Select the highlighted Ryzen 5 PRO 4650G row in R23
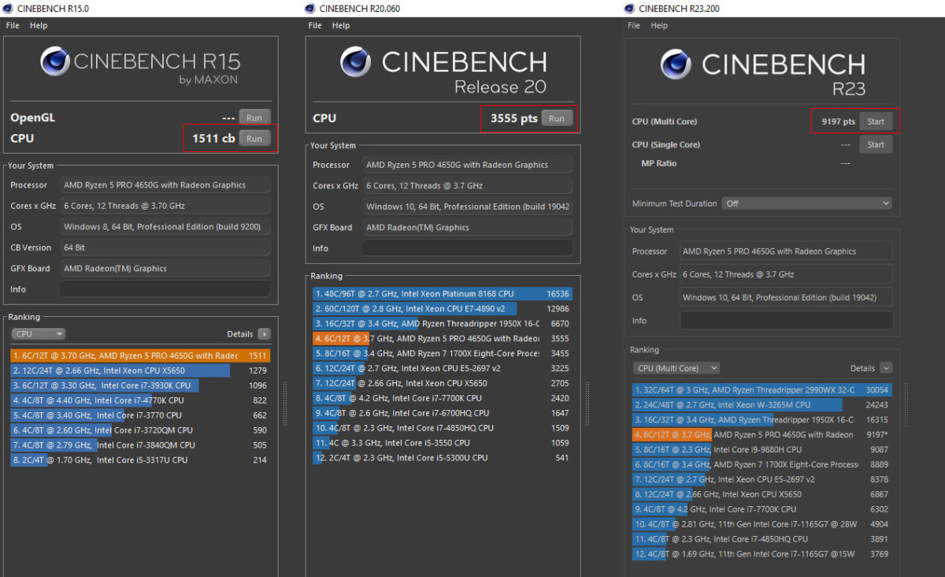 (x=762, y=434)
